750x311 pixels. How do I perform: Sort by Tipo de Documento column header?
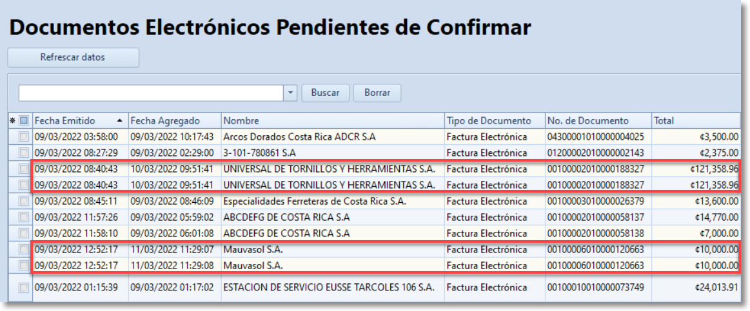[495, 121]
